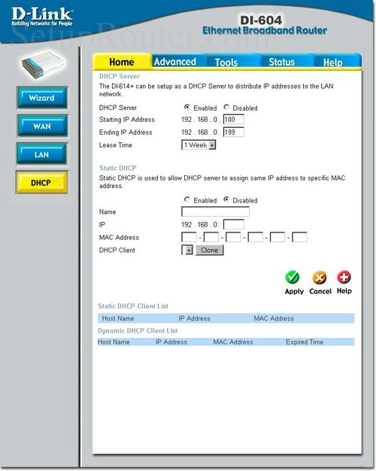Click the fourth MAC Address octet field
The width and height of the screenshot is (376, 471).
click(x=256, y=237)
